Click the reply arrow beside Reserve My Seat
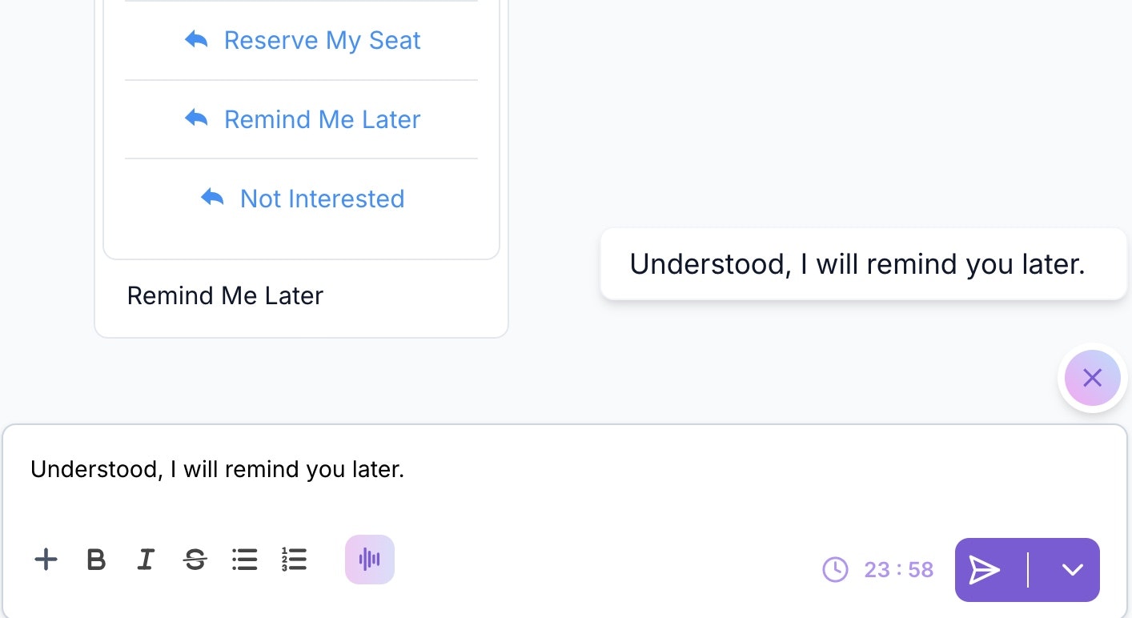This screenshot has width=1132, height=618. 196,38
